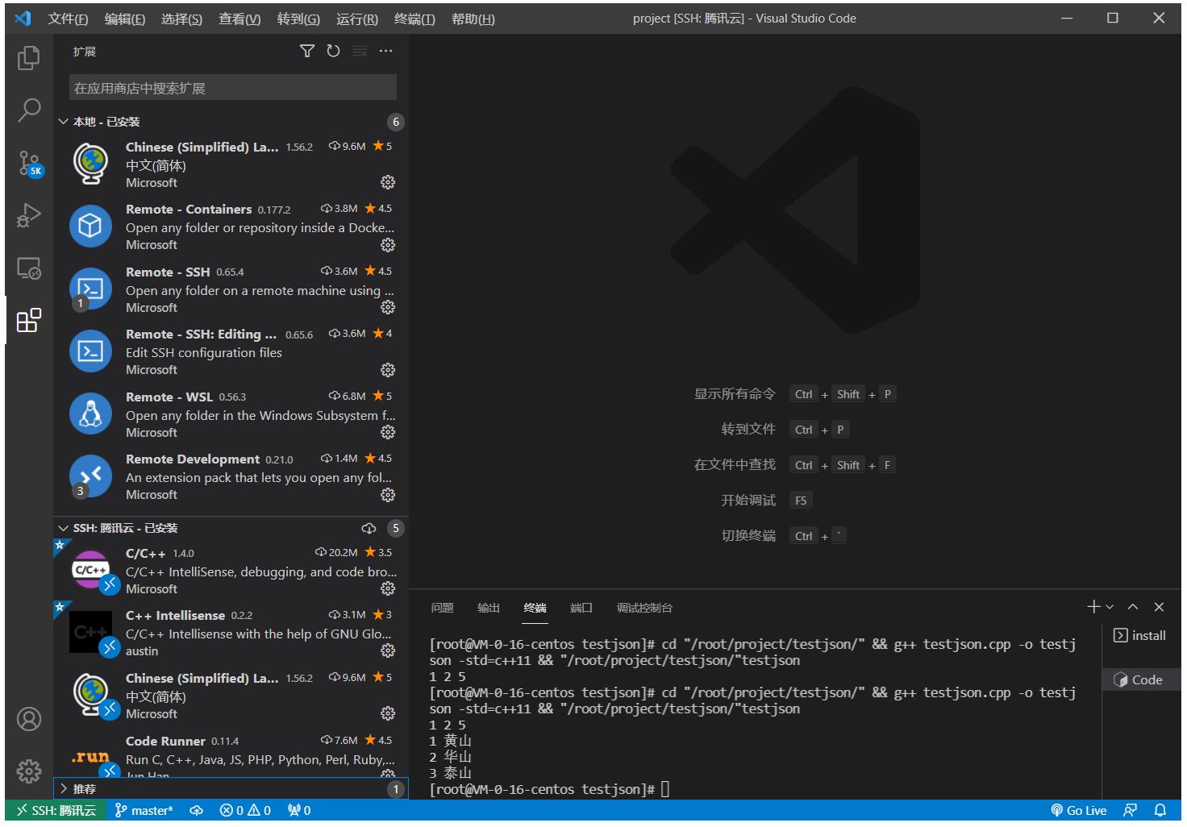Focus the terminal prompt input line
The width and height of the screenshot is (1187, 827).
point(666,789)
